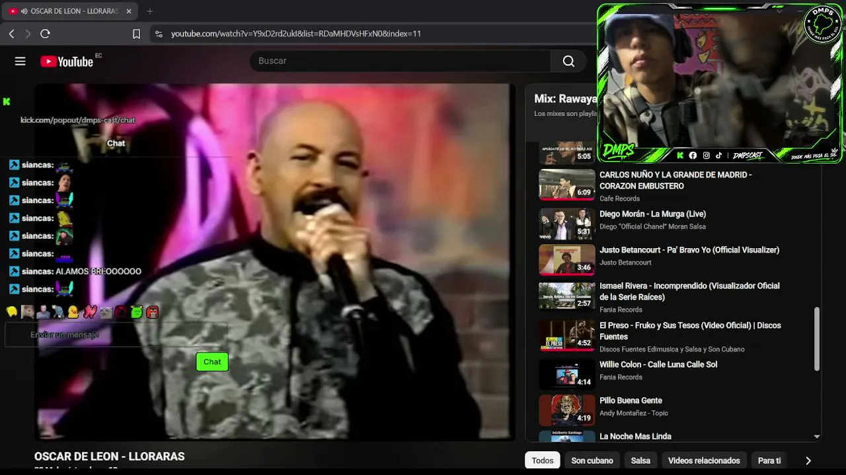846x475 pixels.
Task: Click the Chat header label
Action: (116, 143)
